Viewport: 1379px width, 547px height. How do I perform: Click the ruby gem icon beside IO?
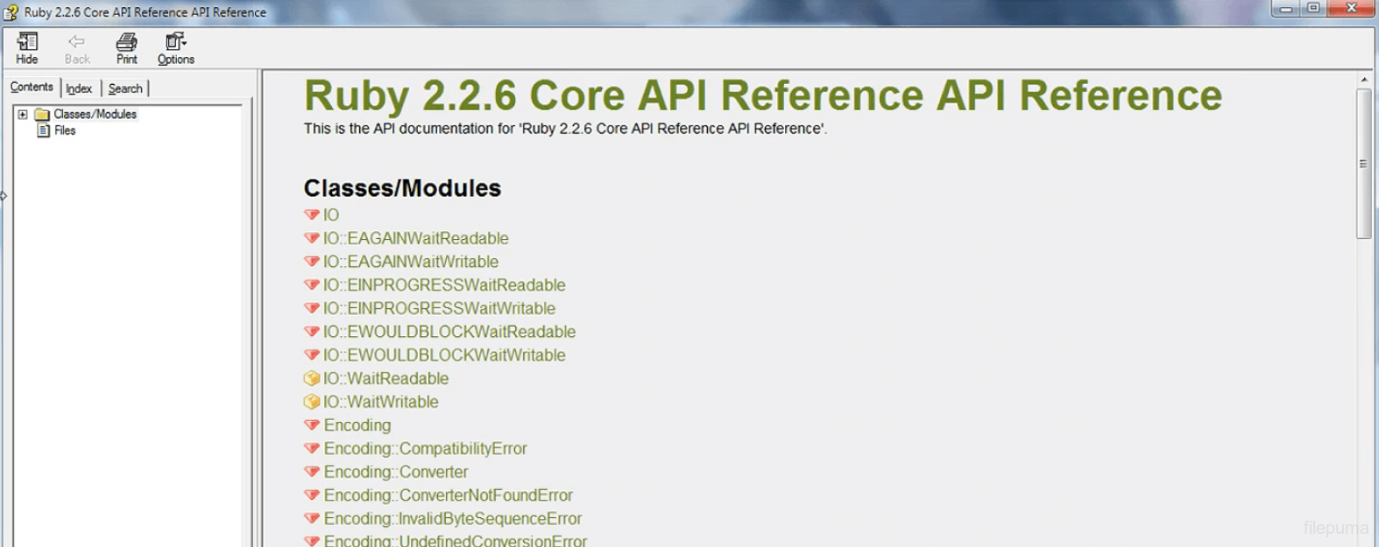point(311,214)
